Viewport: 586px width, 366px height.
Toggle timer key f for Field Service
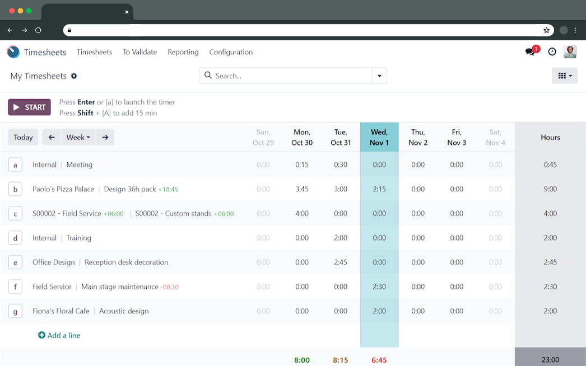point(15,287)
